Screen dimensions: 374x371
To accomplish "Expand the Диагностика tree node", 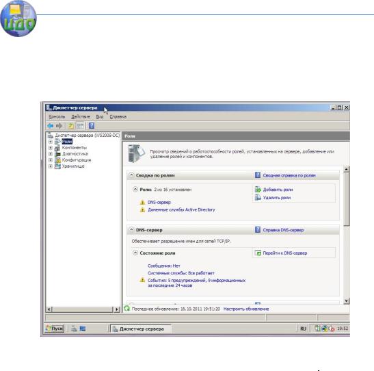I will (51, 154).
